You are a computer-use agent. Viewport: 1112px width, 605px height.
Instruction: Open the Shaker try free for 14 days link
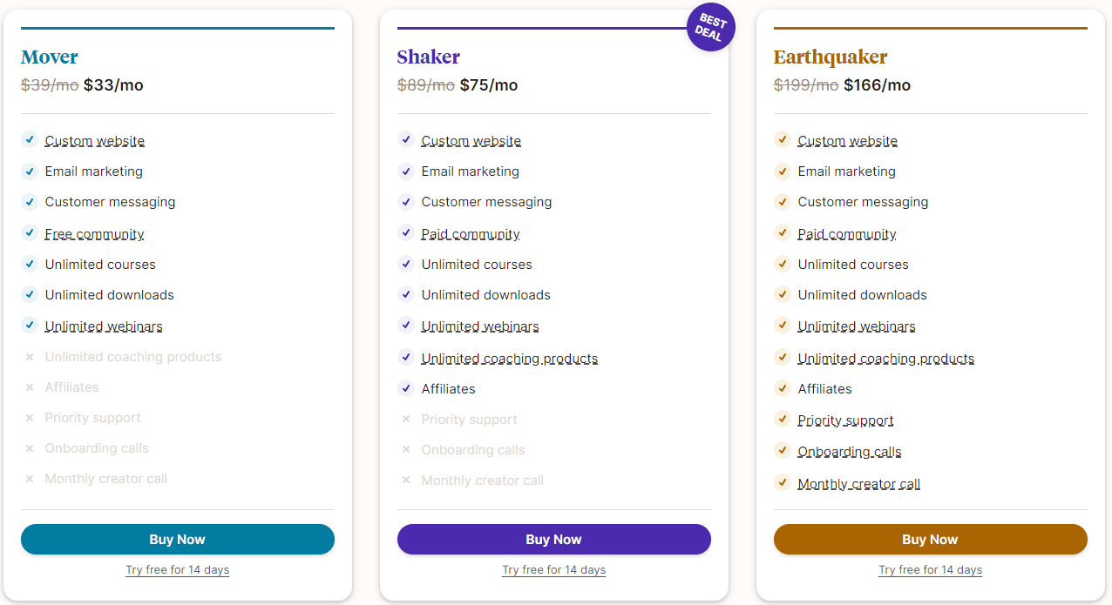(554, 570)
